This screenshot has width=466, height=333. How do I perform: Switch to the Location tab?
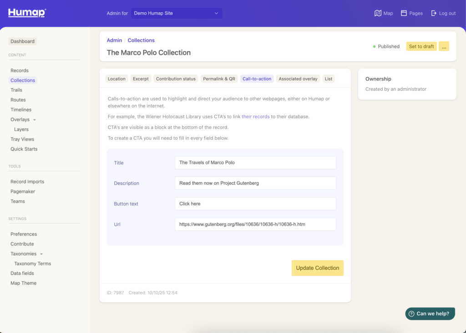pyautogui.click(x=116, y=79)
